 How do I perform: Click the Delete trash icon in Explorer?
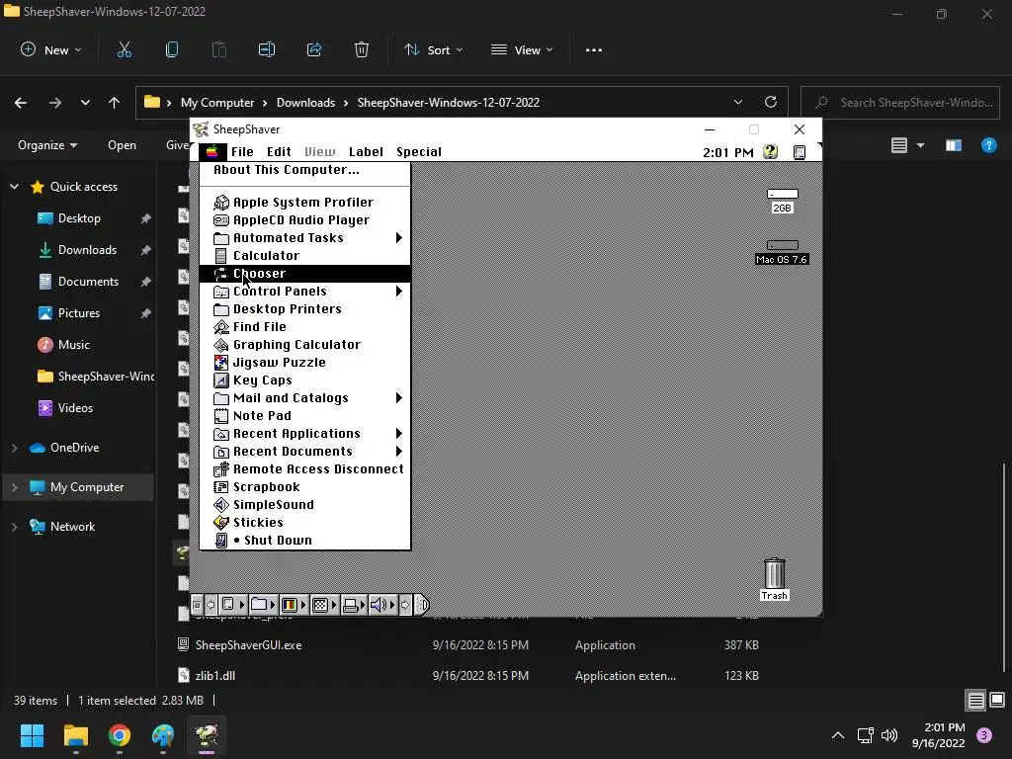click(x=362, y=49)
